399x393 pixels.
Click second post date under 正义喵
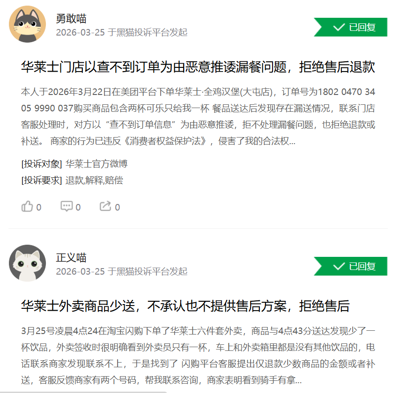click(122, 271)
